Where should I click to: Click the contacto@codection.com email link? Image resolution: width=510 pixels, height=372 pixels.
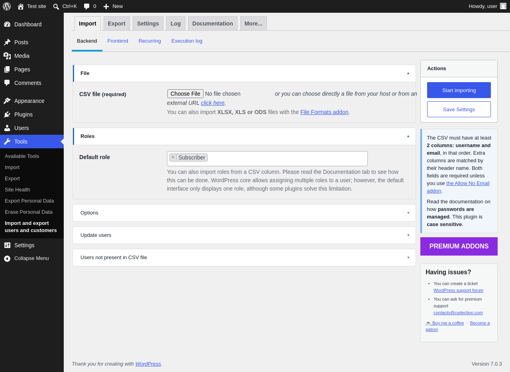pos(458,313)
